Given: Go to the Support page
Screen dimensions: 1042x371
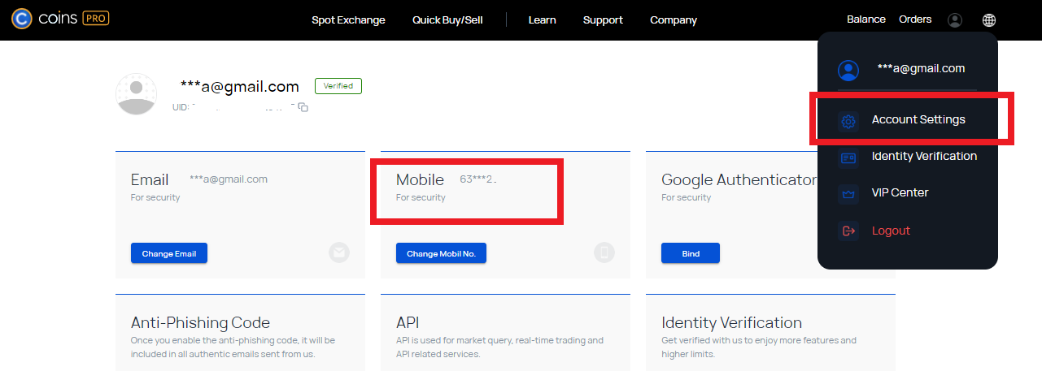Looking at the screenshot, I should (603, 20).
